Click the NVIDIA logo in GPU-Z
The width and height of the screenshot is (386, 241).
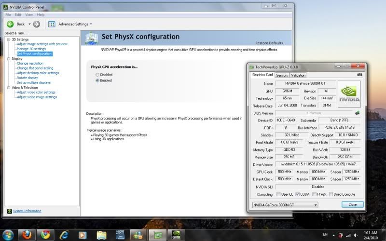[x=349, y=94]
